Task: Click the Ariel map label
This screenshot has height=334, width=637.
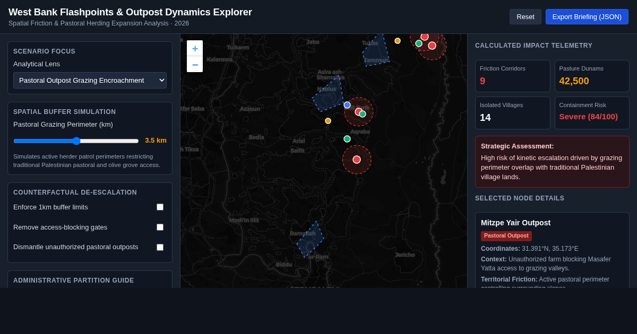Action: click(299, 141)
